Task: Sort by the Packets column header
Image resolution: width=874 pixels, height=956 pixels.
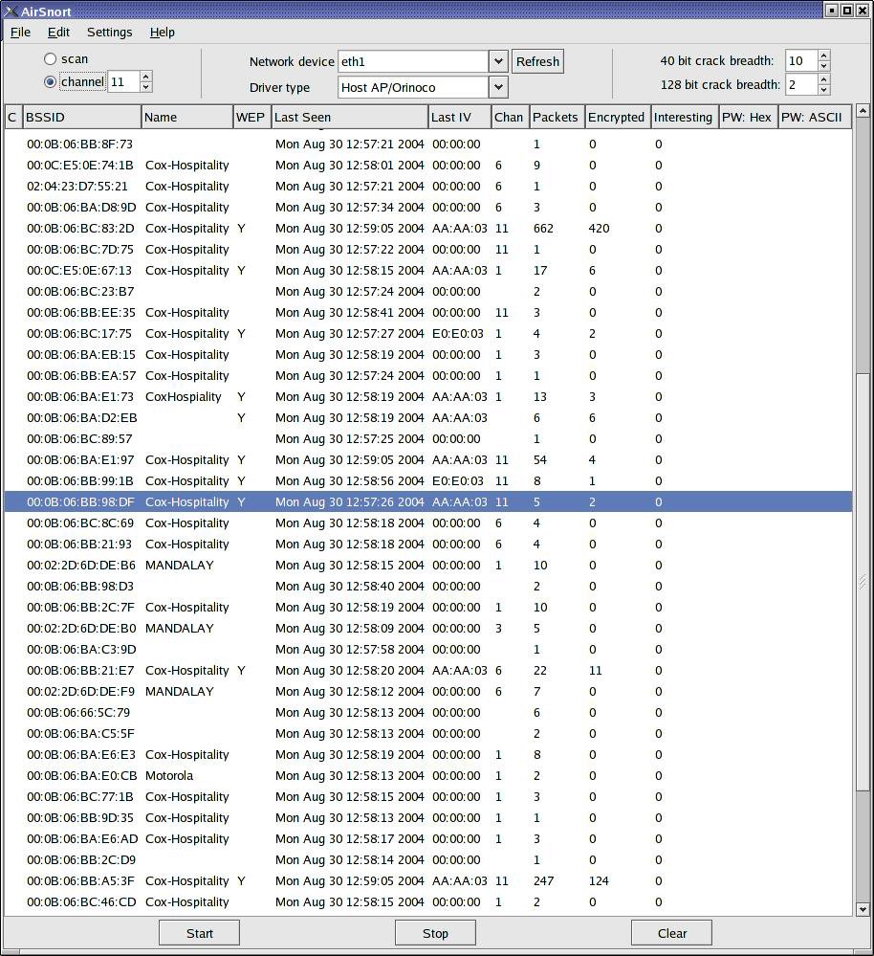Action: tap(556, 117)
